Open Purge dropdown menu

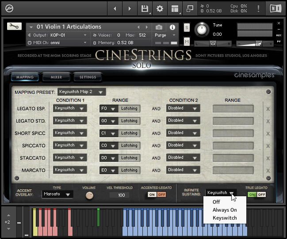[x=165, y=35]
